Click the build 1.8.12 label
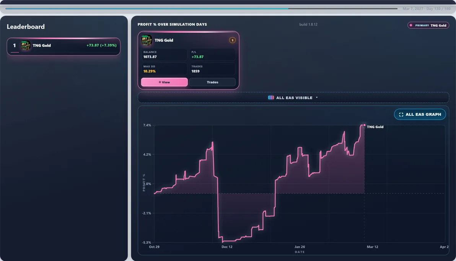This screenshot has width=456, height=261. coord(308,24)
